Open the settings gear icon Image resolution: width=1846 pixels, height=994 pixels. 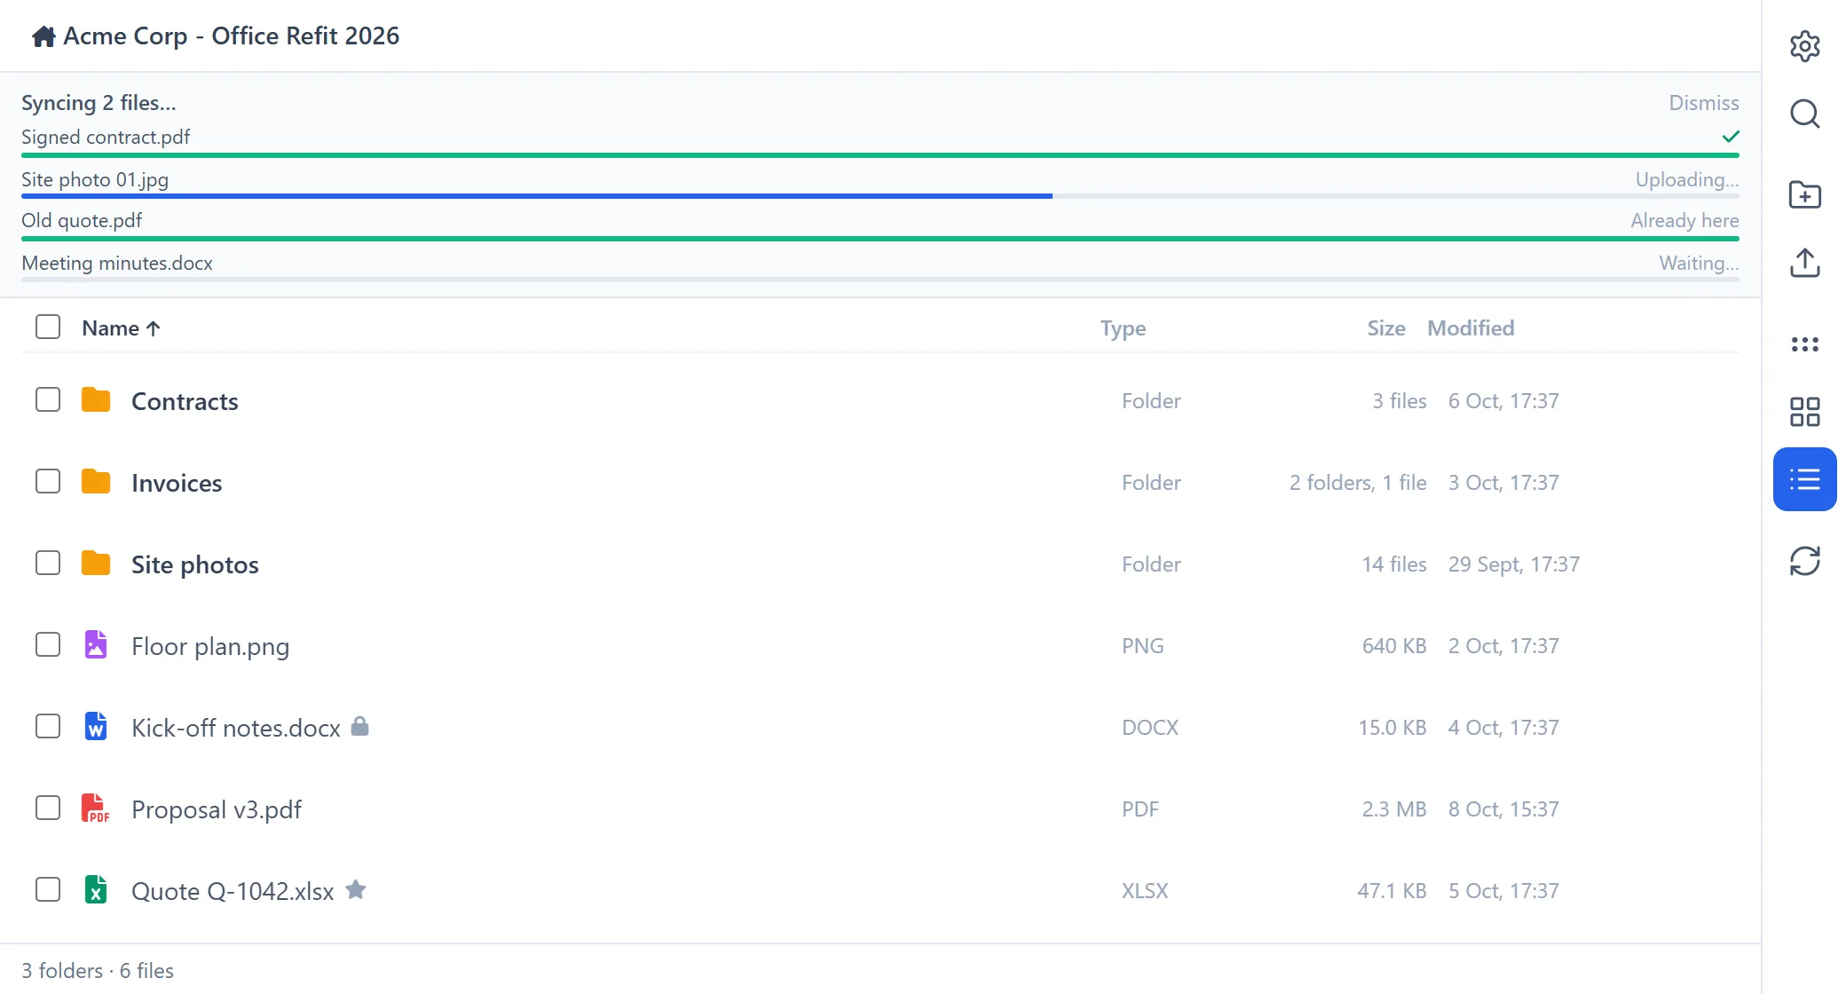click(x=1804, y=46)
